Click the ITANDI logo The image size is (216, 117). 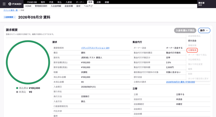15,4
